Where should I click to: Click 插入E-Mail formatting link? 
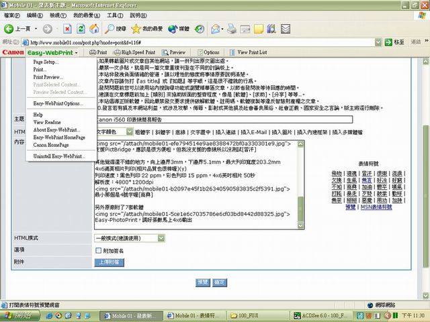(x=254, y=132)
